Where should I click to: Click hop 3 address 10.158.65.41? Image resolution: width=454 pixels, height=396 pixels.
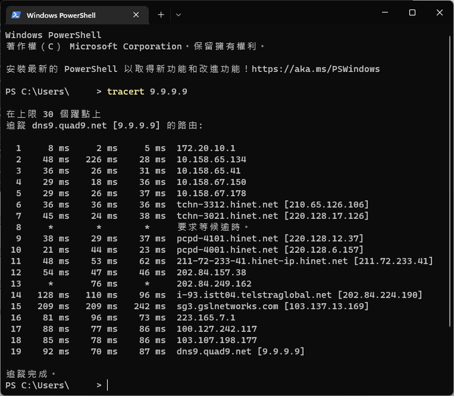click(x=209, y=171)
